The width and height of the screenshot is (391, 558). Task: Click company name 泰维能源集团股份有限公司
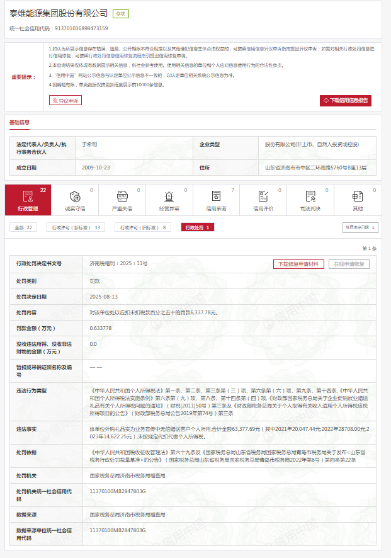pyautogui.click(x=59, y=13)
